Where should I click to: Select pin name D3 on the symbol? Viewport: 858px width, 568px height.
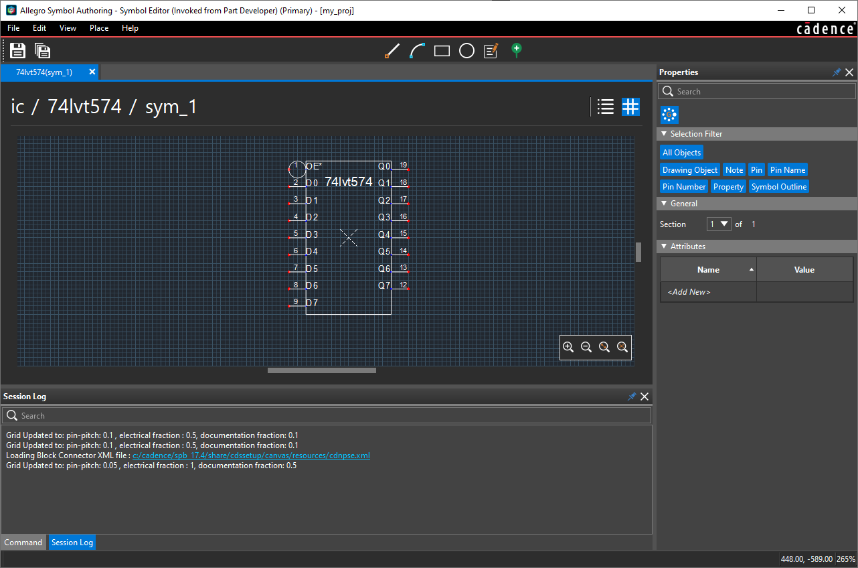point(312,234)
